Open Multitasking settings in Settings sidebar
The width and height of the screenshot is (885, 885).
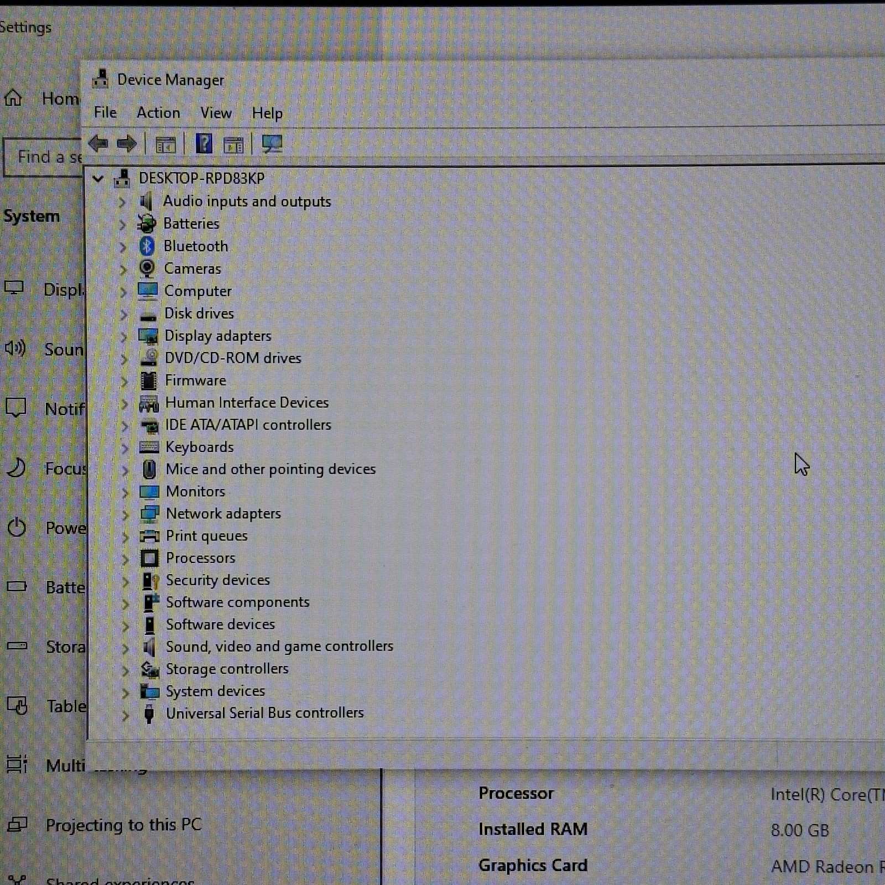(46, 765)
